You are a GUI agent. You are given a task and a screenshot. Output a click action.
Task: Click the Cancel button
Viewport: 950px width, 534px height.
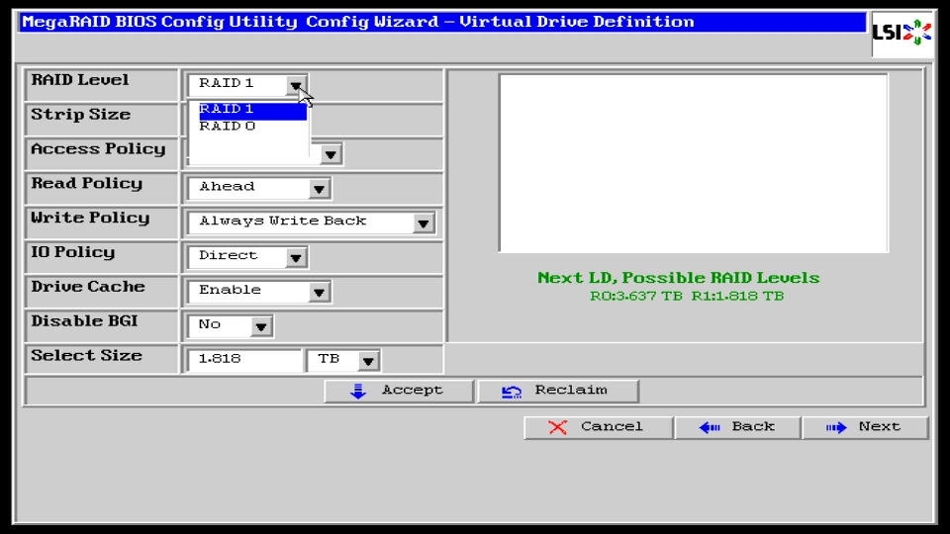coord(598,427)
